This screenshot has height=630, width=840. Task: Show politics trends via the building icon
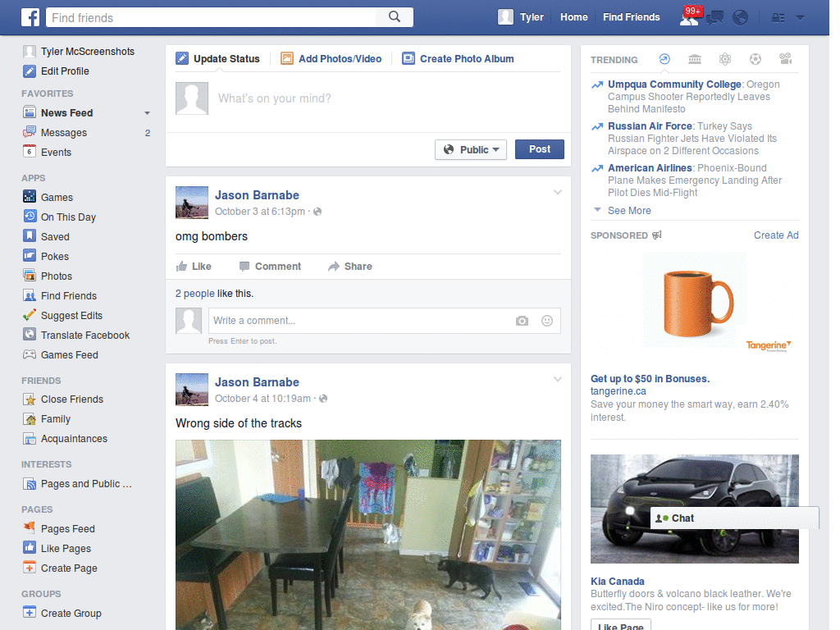(695, 59)
